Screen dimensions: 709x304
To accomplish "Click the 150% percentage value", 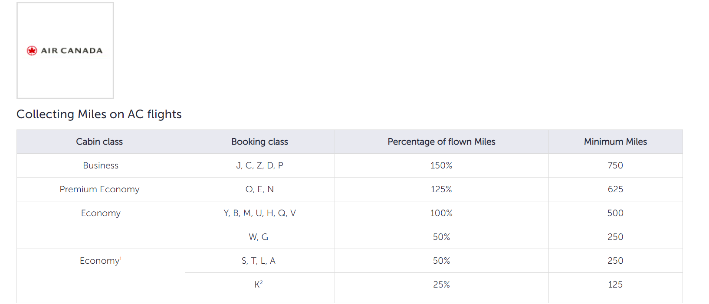I will [x=441, y=165].
